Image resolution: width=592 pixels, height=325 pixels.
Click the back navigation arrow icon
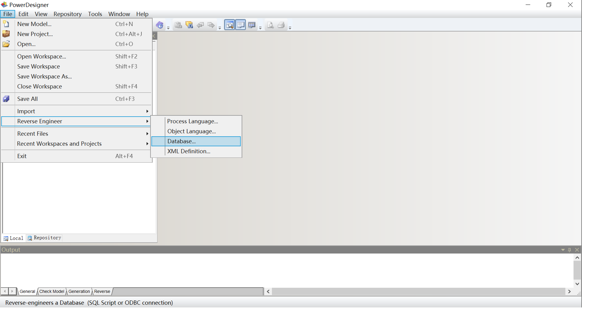[x=200, y=25]
